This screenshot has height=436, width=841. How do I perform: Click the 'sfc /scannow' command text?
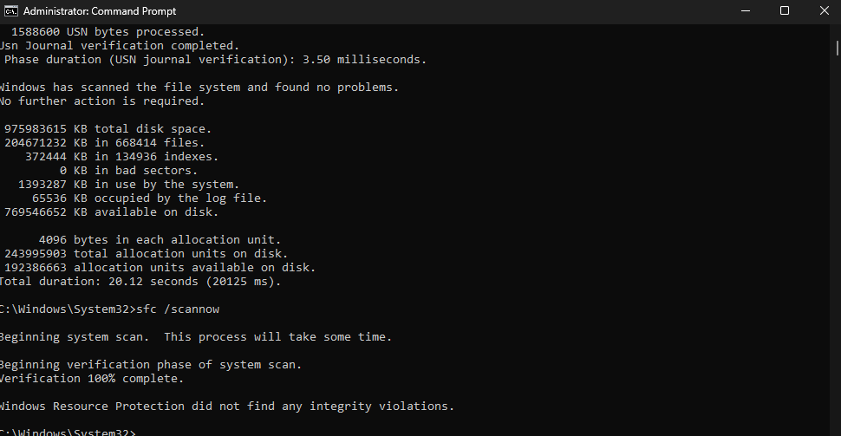click(178, 309)
